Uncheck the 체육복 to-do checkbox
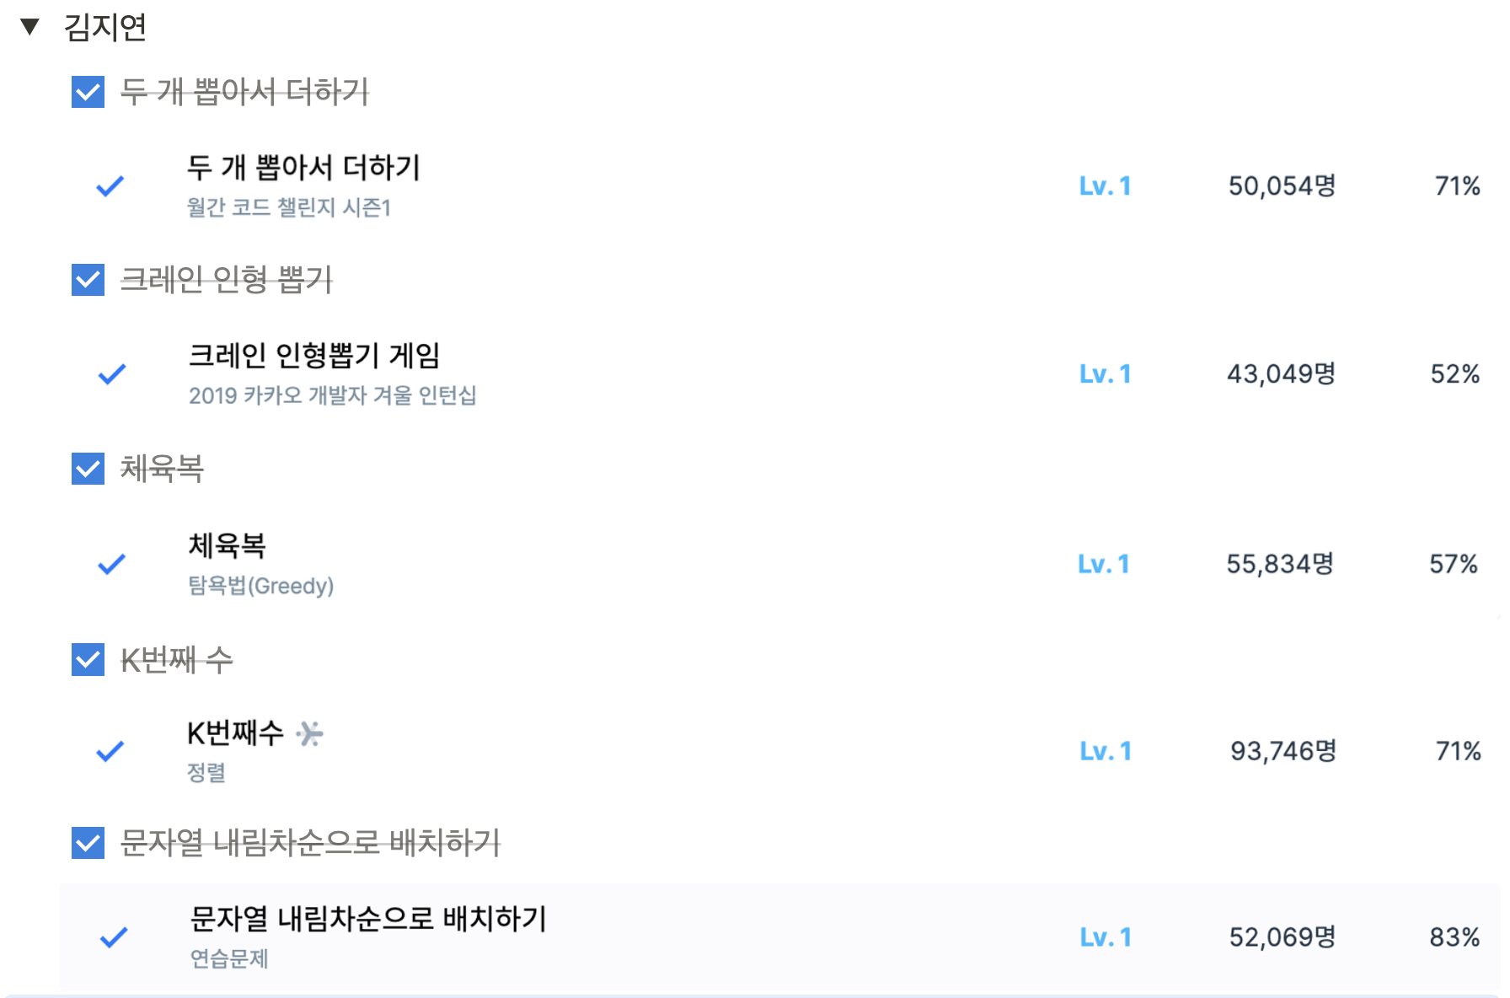Image resolution: width=1510 pixels, height=998 pixels. (x=88, y=469)
